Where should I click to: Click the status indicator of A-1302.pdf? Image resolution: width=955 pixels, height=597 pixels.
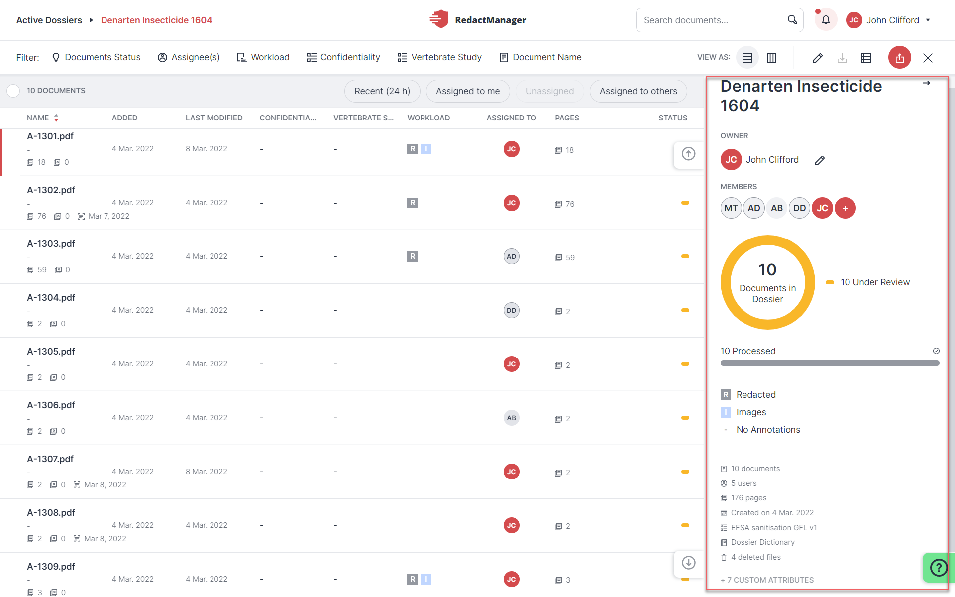pos(685,203)
